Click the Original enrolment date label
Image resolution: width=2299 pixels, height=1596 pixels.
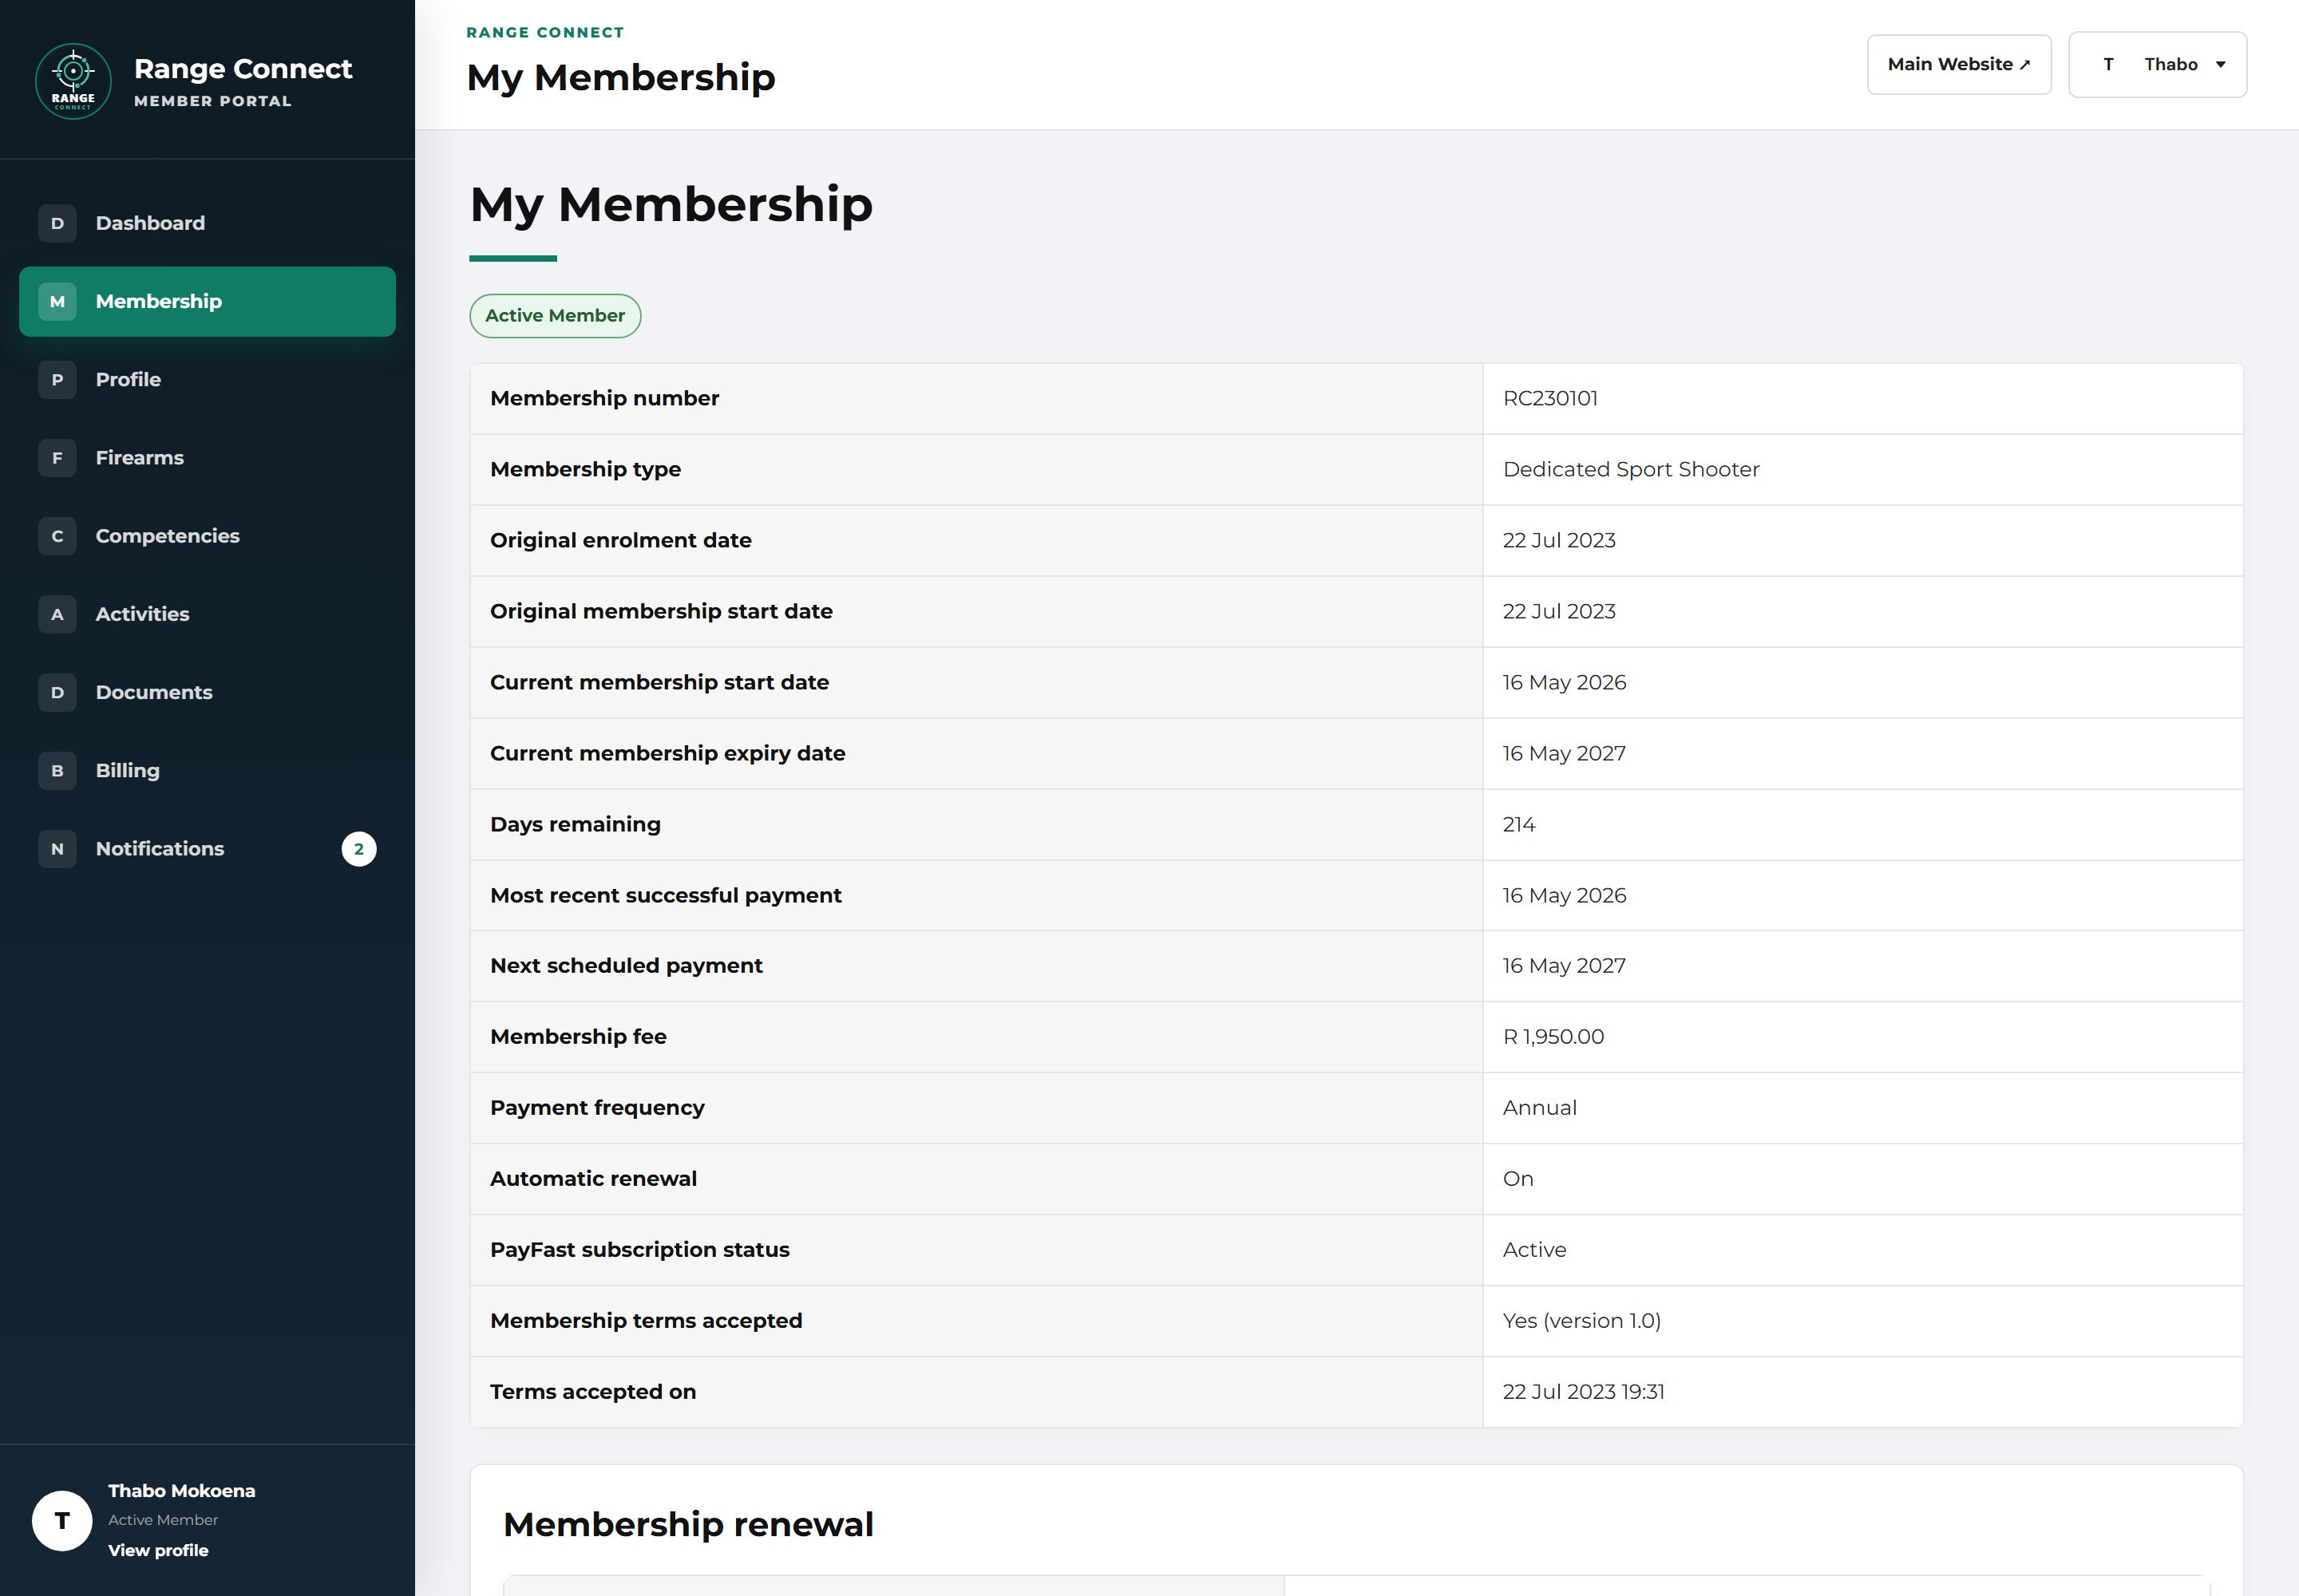pos(620,540)
